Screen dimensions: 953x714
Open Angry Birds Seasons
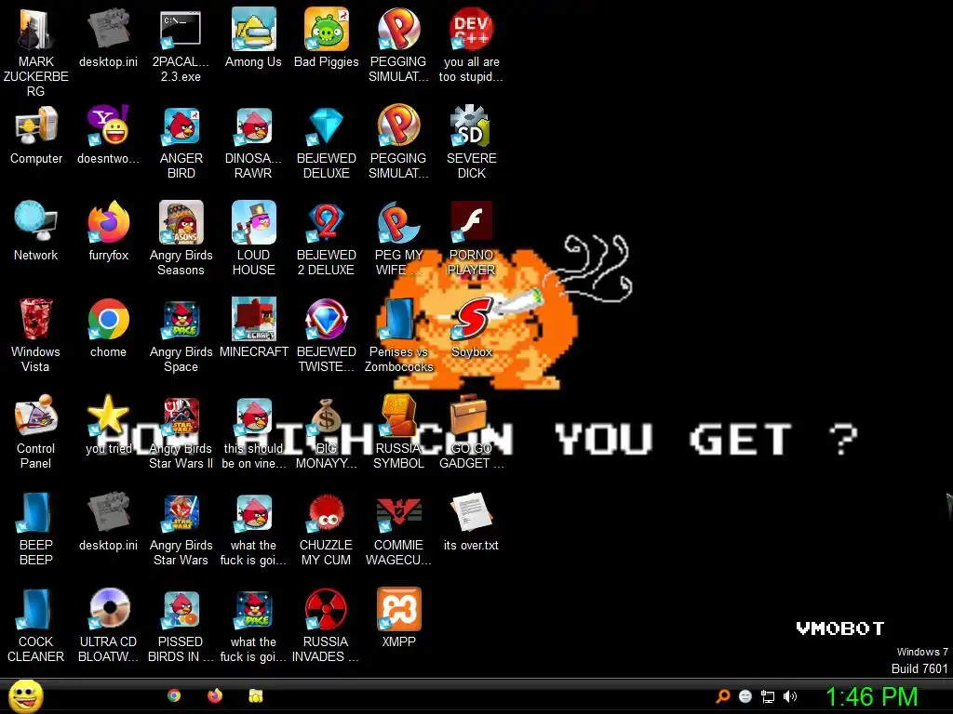[181, 222]
